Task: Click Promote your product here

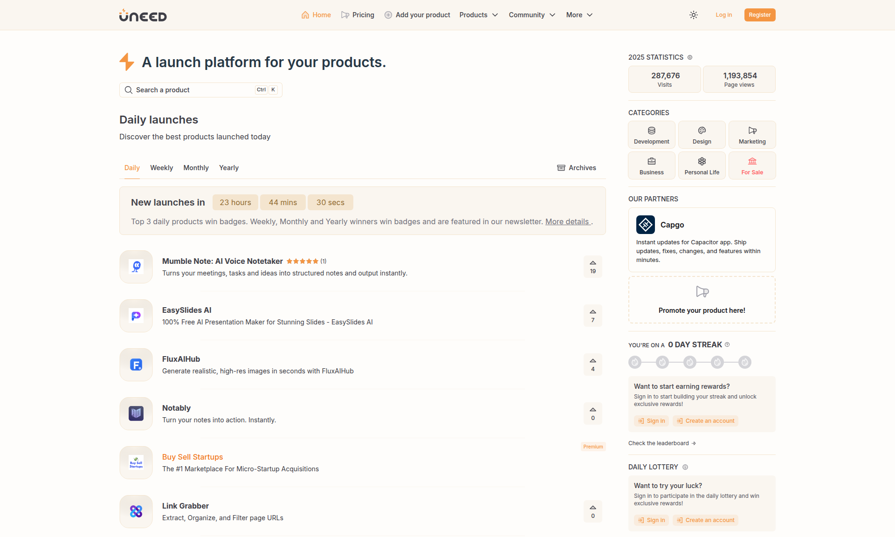Action: [x=702, y=300]
